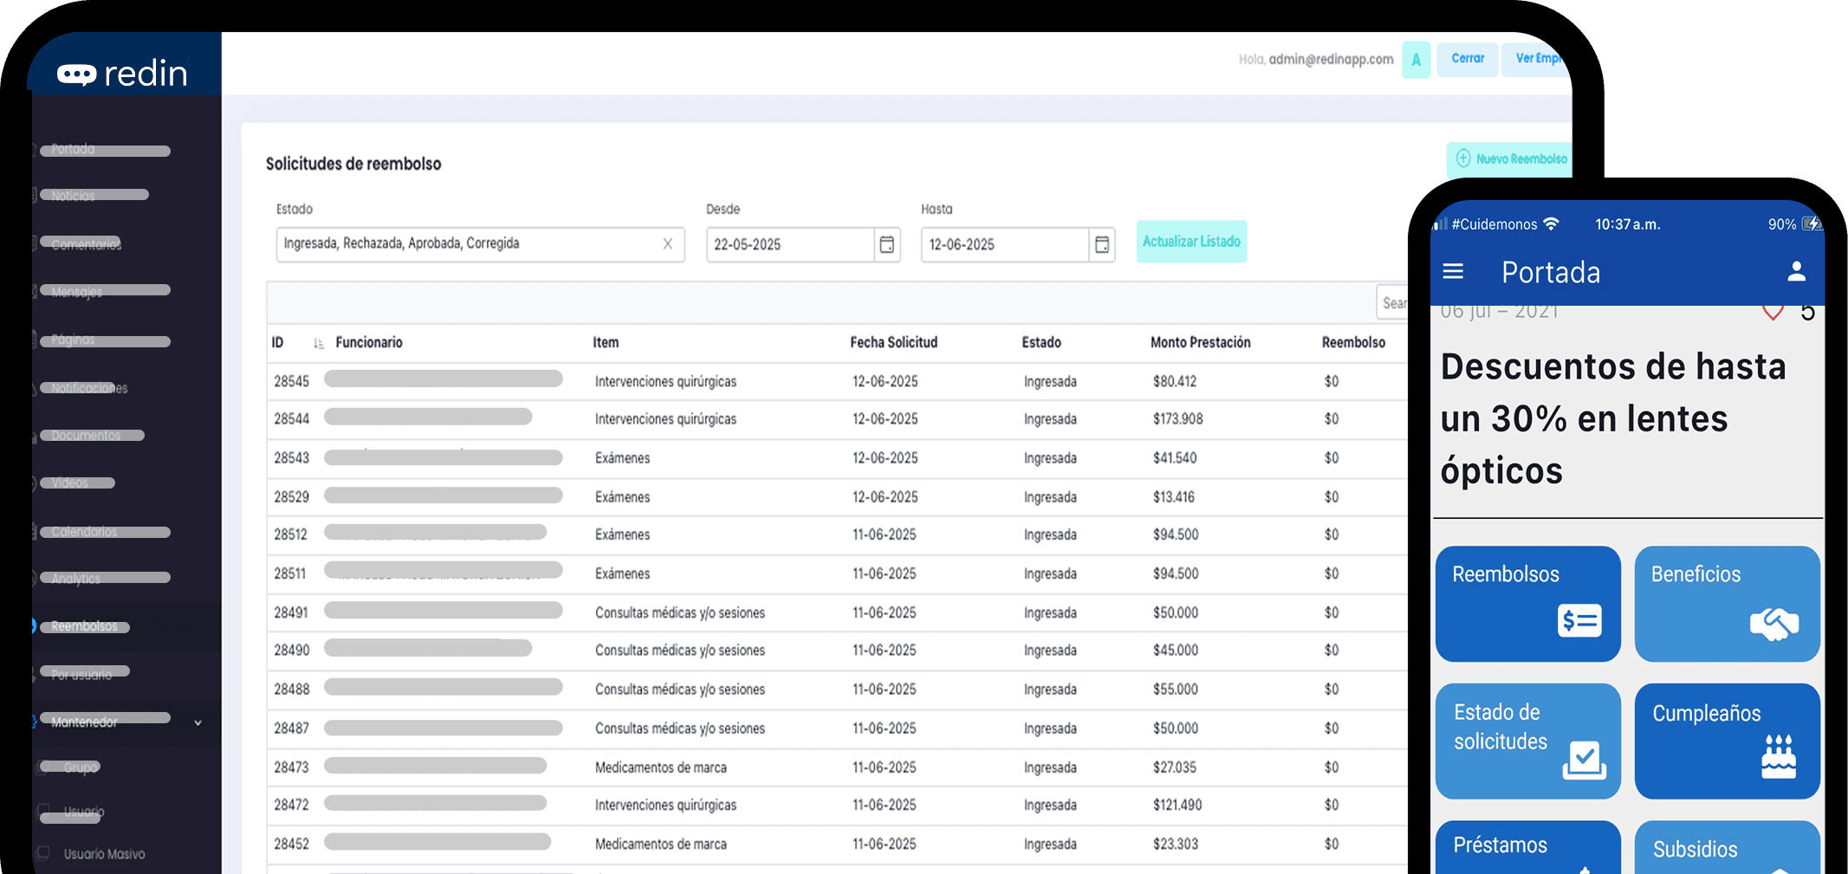Open the Beneficios handshake tile on phone
Viewport: 1848px width, 874px height.
coord(1727,604)
